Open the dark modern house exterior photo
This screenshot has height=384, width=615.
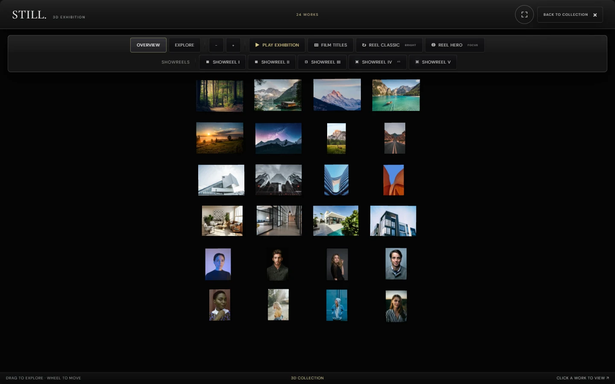point(393,221)
